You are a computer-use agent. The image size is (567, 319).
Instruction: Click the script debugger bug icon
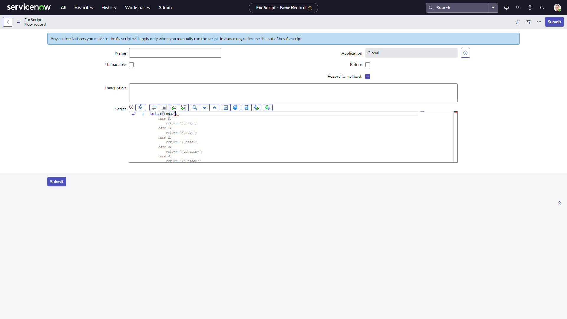pos(268,108)
